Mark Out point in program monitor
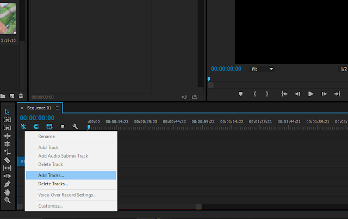Viewport: 348px width, 219px height. (x=267, y=94)
